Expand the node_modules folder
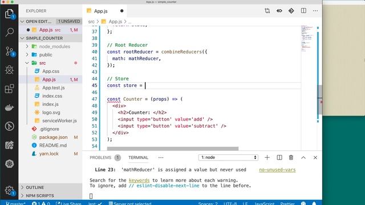 coord(27,47)
